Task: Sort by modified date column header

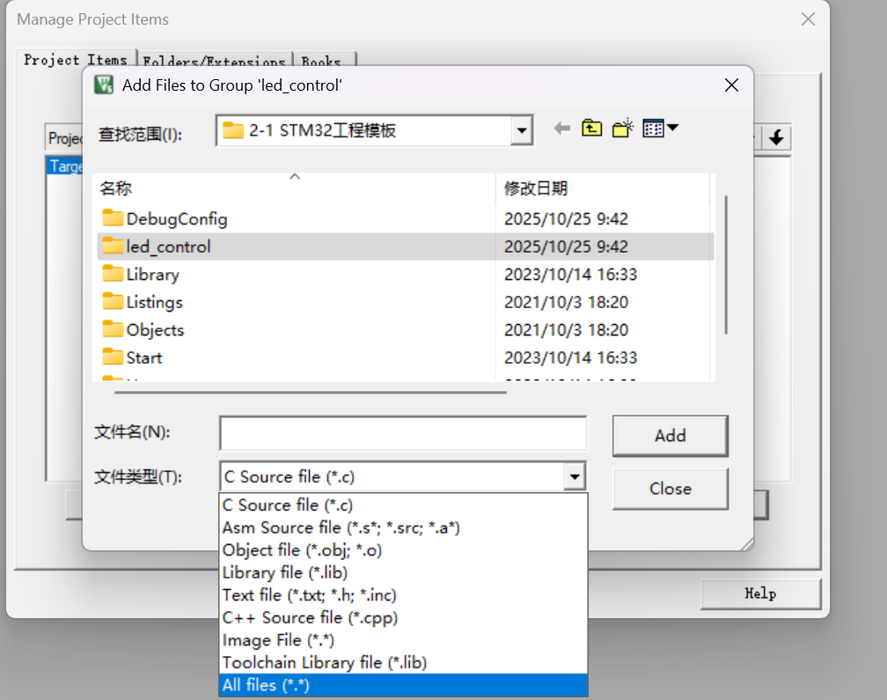Action: point(603,188)
